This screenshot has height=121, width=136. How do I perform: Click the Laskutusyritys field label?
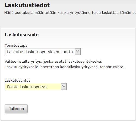(x=17, y=80)
